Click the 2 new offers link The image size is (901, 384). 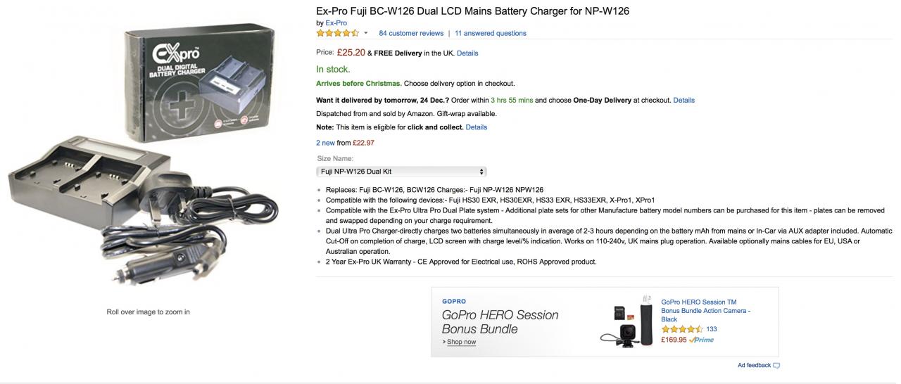(x=325, y=143)
